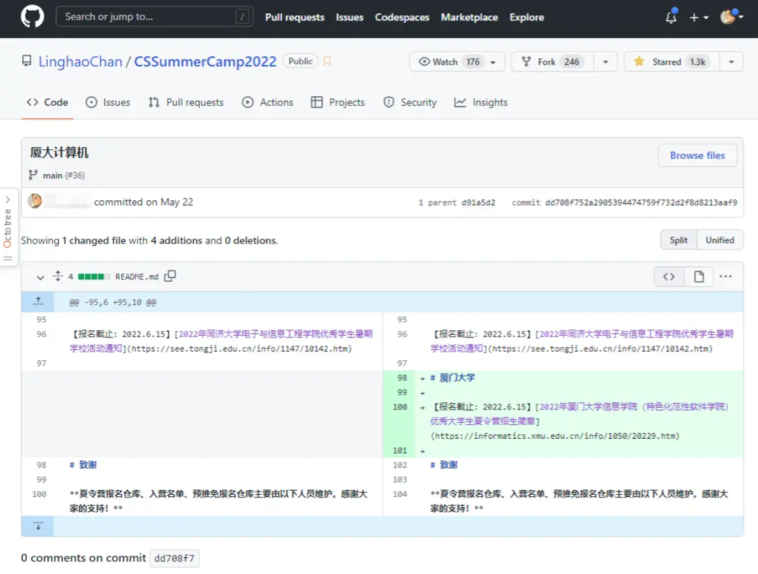Open the plus create-new menu

coord(699,17)
